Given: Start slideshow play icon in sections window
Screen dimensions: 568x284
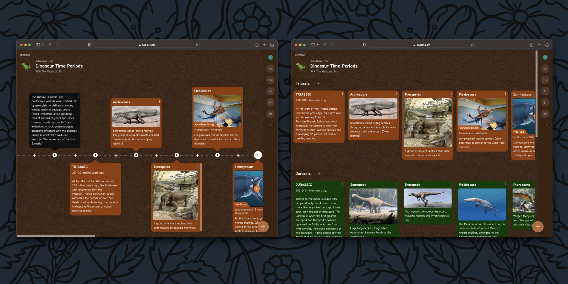Looking at the screenshot, I should click(x=545, y=103).
